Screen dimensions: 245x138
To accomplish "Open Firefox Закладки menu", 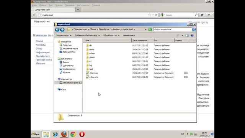I will click(x=70, y=5).
